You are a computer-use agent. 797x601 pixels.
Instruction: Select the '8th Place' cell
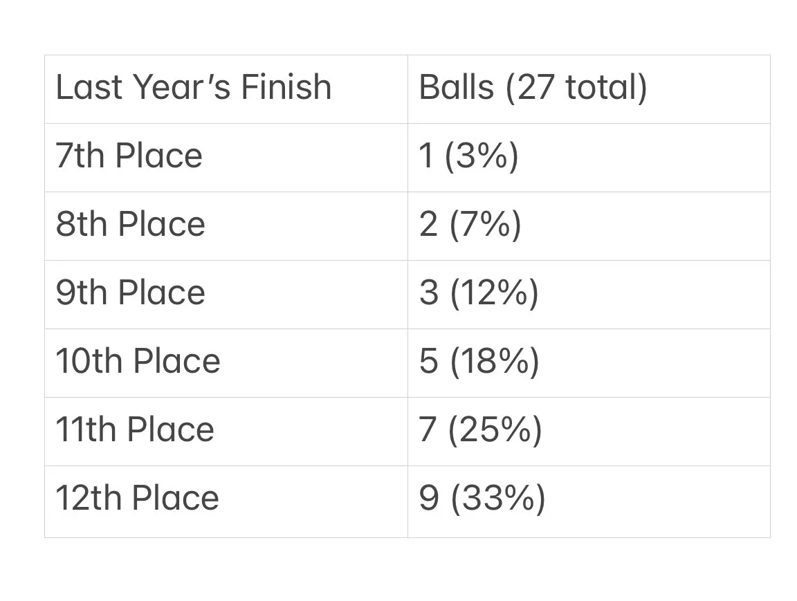pos(130,224)
